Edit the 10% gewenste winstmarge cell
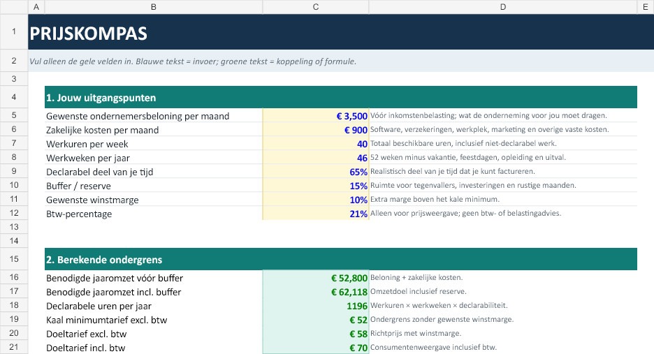 coord(316,199)
